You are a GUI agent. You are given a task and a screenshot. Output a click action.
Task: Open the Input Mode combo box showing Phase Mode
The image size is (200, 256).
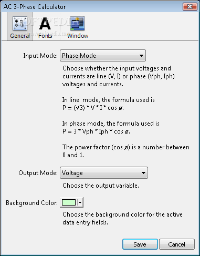pos(103,56)
